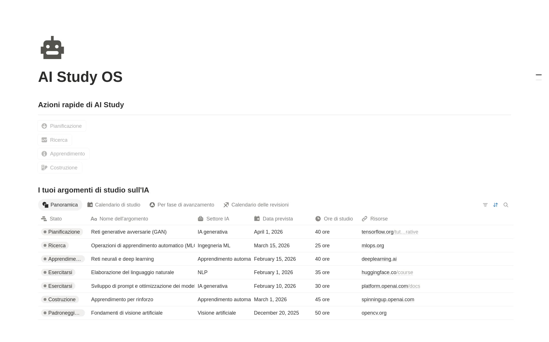Click the Pianificazione quick action button
Screen dimensions: 549x342
click(x=62, y=126)
